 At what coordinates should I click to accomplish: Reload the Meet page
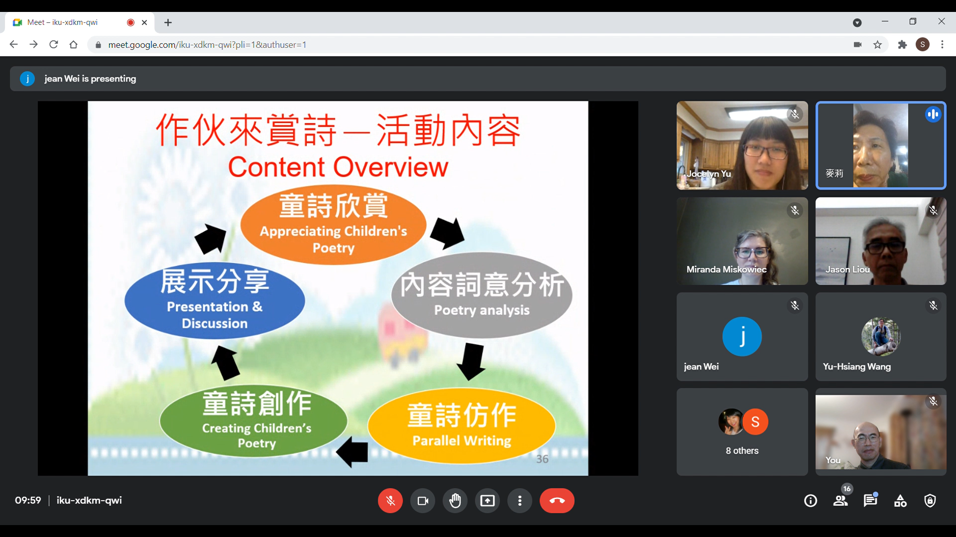[53, 45]
